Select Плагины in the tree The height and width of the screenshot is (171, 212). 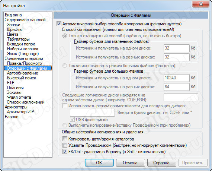pos(15,88)
